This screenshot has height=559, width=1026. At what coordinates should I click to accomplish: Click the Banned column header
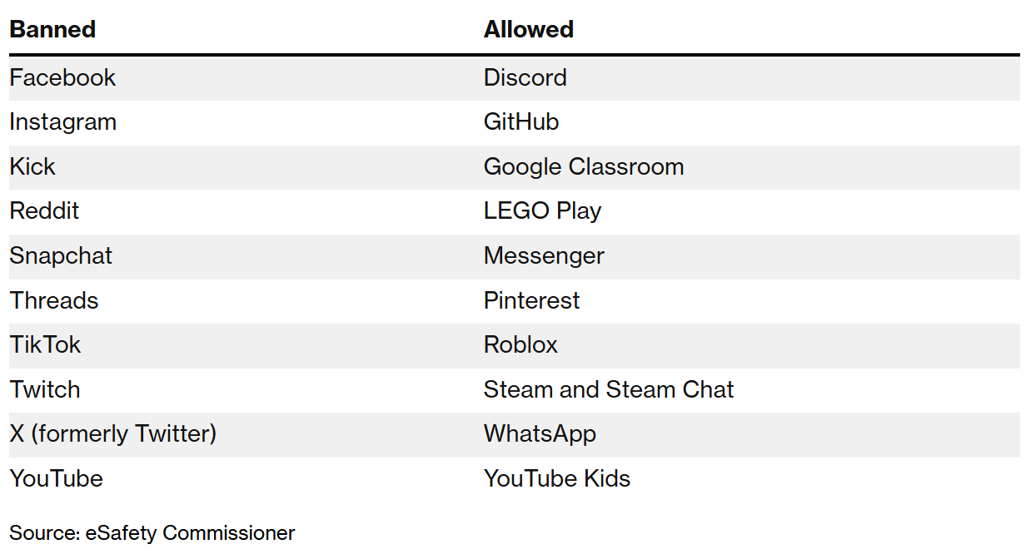pos(52,29)
